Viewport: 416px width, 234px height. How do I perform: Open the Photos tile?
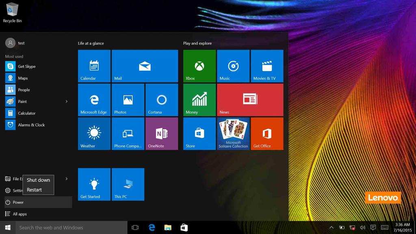click(x=128, y=100)
